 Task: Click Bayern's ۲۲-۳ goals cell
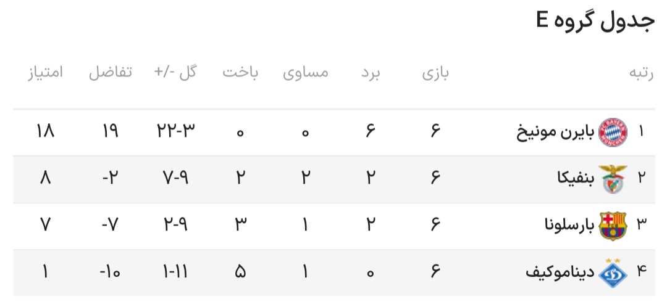pyautogui.click(x=175, y=131)
